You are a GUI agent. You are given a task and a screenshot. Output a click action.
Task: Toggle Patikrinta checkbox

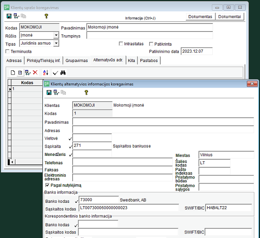(151, 44)
